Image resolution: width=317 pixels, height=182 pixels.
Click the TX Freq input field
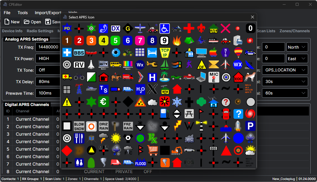[48, 47]
